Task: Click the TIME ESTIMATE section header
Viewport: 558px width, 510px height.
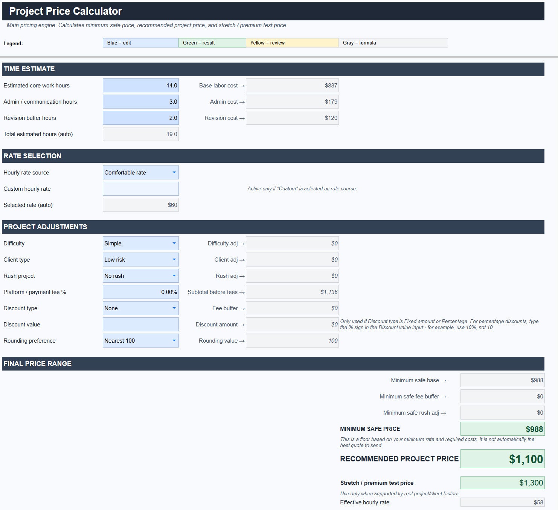Action: [273, 69]
